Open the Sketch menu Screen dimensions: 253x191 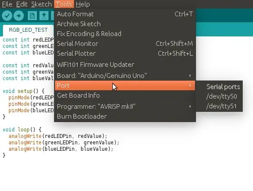(x=42, y=4)
